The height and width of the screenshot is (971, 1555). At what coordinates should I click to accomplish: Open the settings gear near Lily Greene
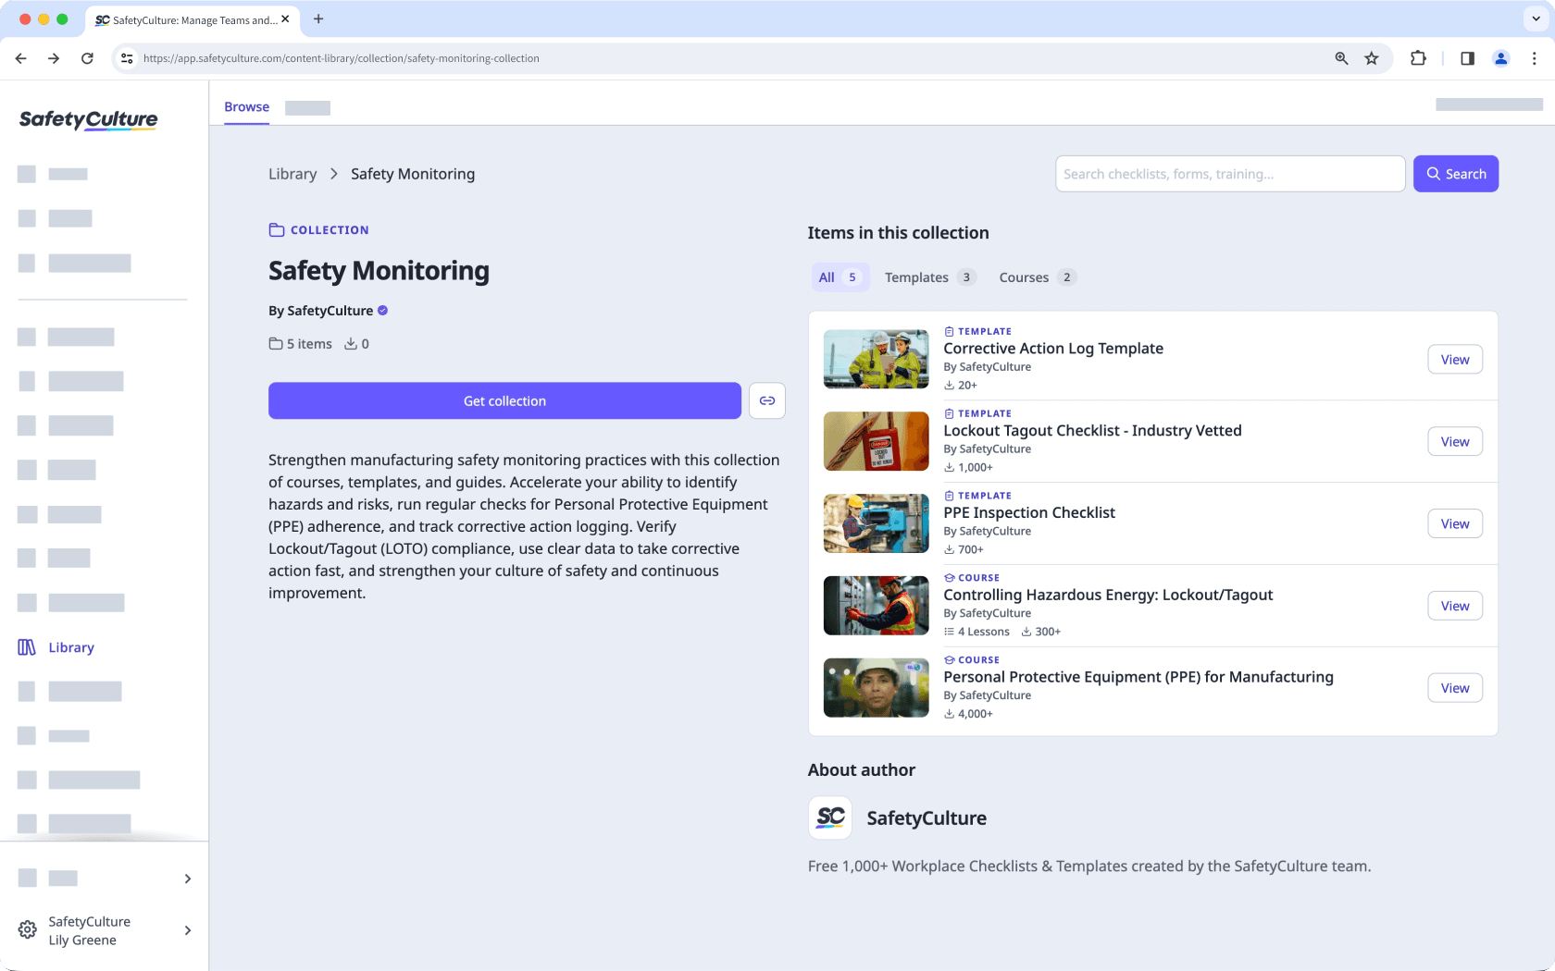point(26,929)
